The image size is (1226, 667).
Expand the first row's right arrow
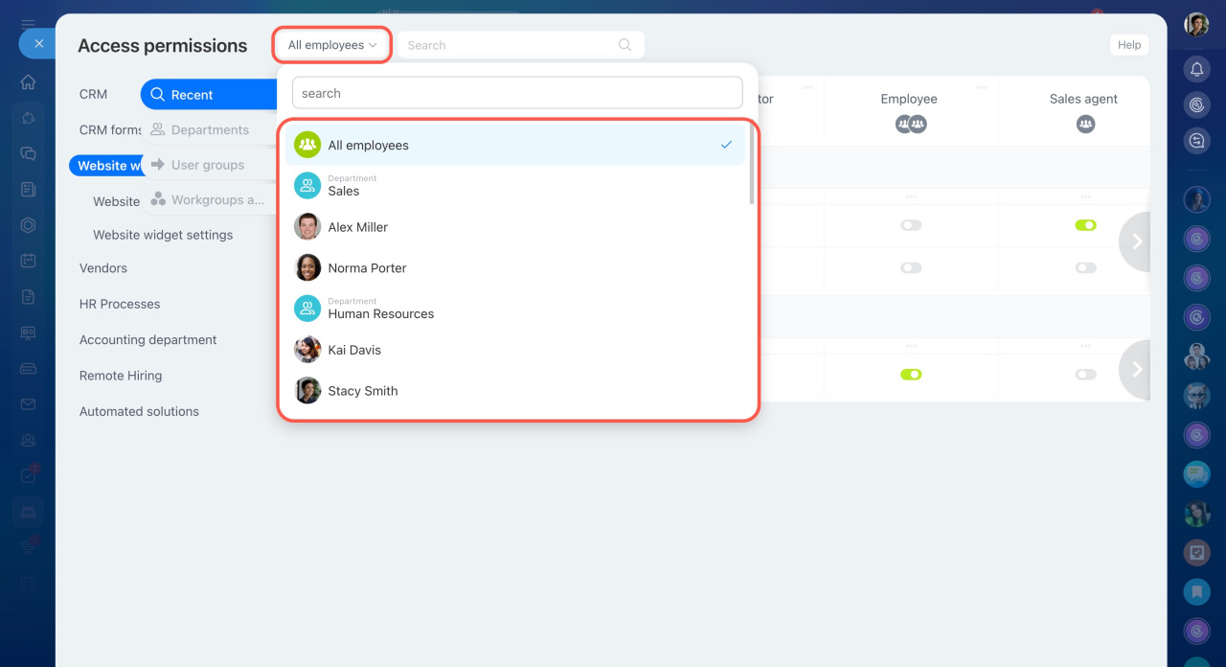coord(1137,241)
